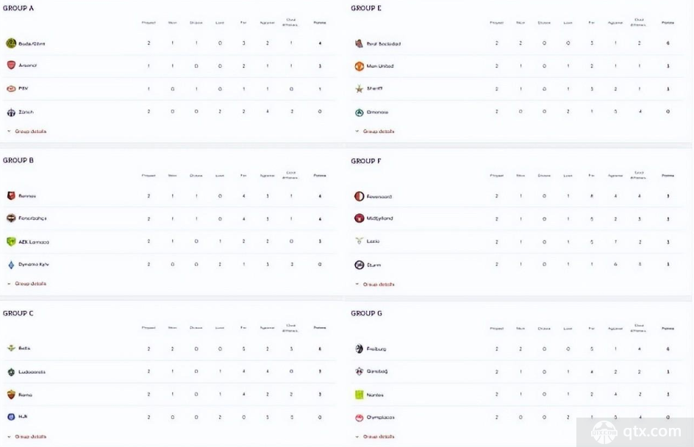
Task: Click the Freiburg team name
Action: click(x=376, y=349)
